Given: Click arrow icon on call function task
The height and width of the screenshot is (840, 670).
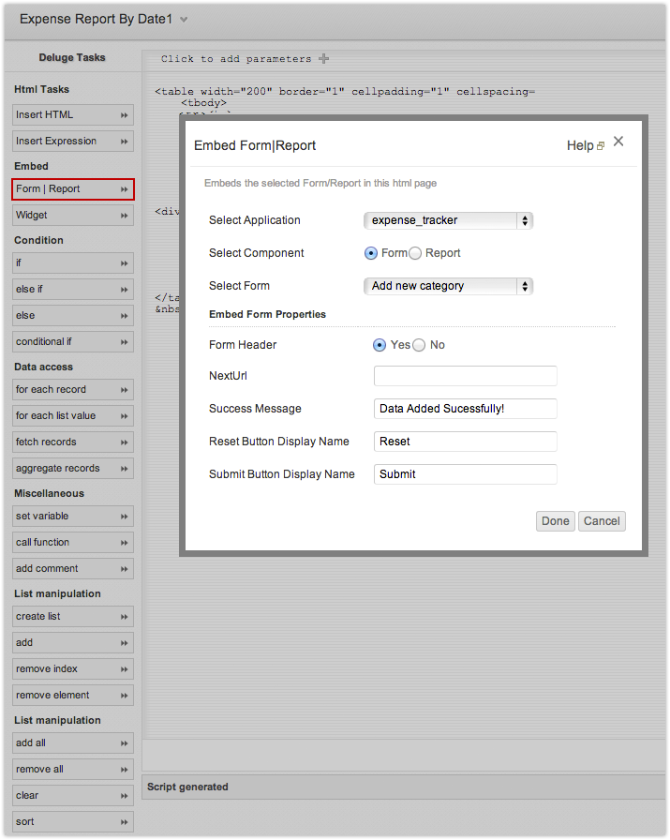Looking at the screenshot, I should (x=124, y=543).
